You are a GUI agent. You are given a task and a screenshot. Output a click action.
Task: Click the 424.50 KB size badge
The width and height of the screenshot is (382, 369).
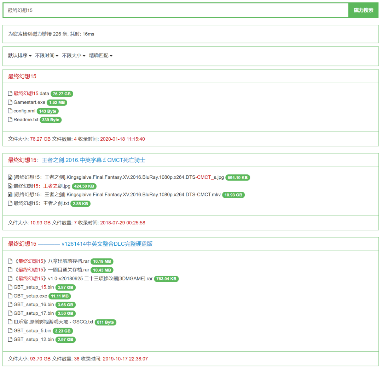click(84, 186)
